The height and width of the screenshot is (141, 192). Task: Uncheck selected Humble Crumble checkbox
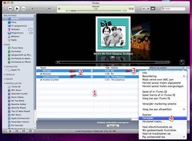tap(41, 77)
